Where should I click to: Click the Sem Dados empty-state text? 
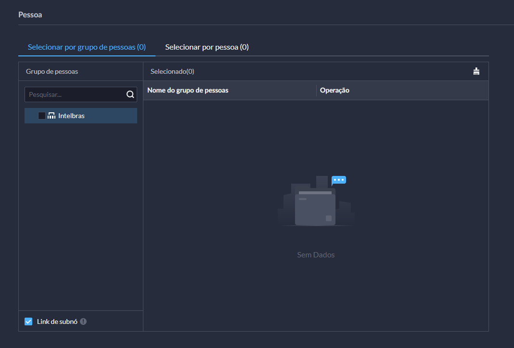[x=316, y=255]
